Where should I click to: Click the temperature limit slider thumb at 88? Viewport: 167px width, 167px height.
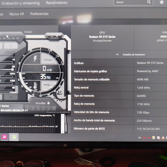click(13, 70)
